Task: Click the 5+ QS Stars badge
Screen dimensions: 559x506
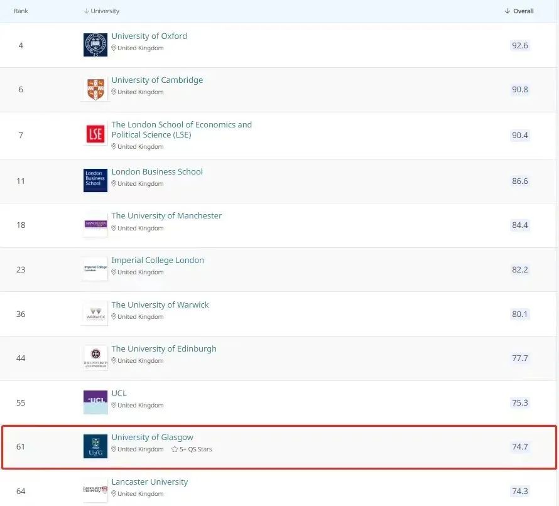Action: click(192, 449)
